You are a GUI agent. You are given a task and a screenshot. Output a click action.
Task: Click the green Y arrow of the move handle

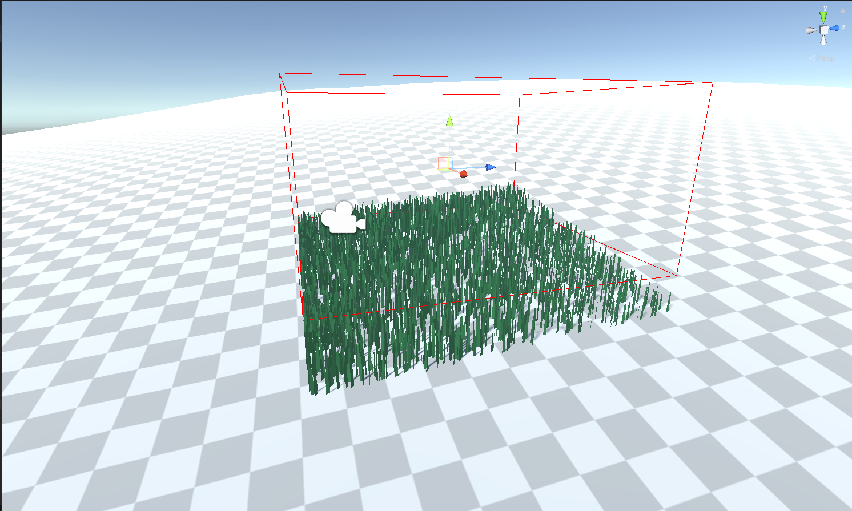point(449,121)
